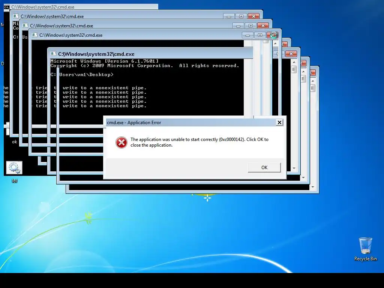Click OK in the Application Error dialog
Viewport: 384px width, 288px height.
(x=264, y=168)
